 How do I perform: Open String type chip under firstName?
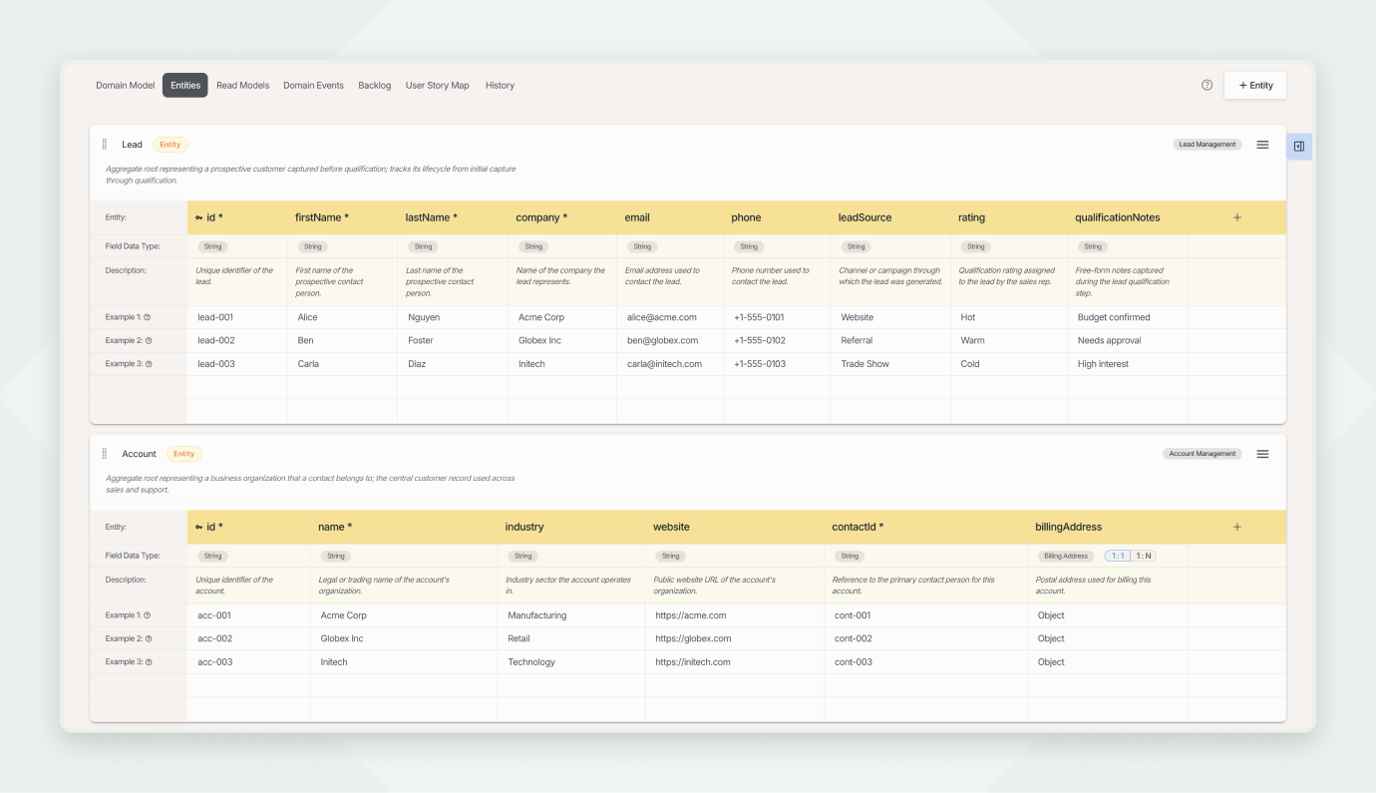coord(313,246)
